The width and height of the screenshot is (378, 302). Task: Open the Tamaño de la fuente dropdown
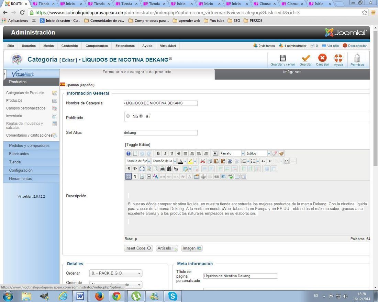click(164, 161)
